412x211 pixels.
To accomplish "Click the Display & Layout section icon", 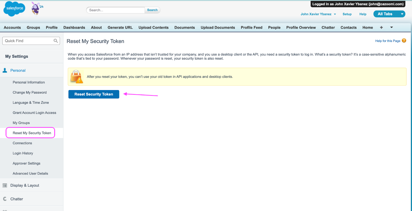I will coord(5,186).
